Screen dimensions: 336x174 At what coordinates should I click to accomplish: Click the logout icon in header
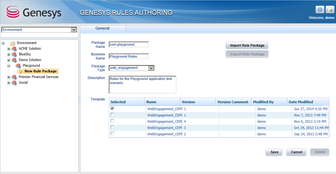(x=330, y=10)
